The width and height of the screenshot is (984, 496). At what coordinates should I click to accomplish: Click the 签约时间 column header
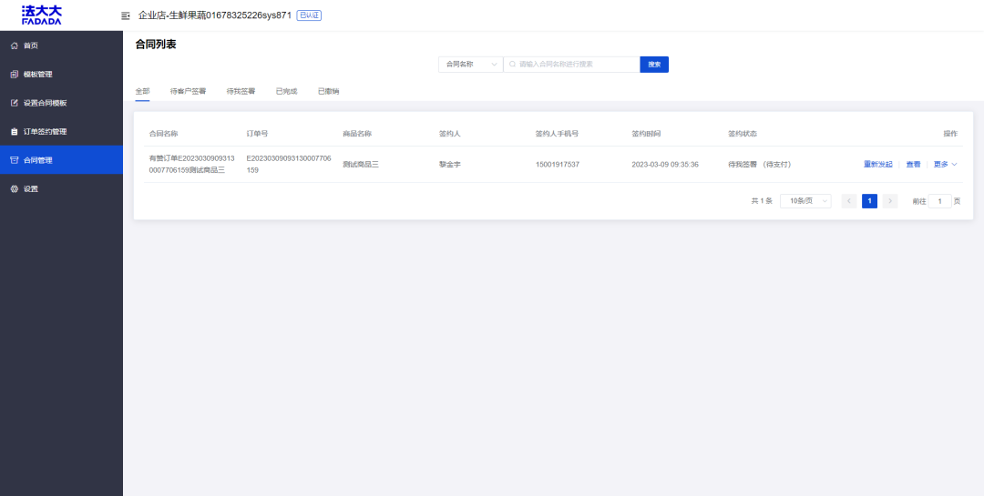click(646, 134)
